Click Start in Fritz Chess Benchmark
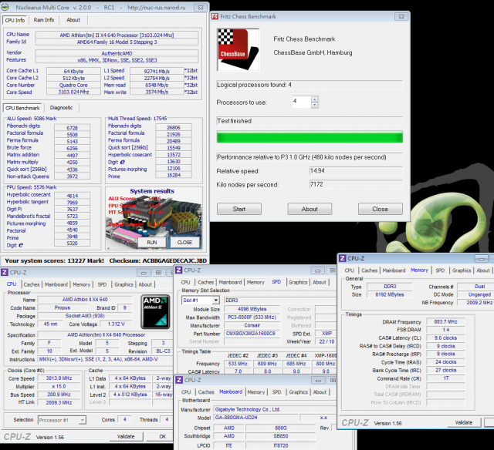Screen dimensions: 494x450 click(239, 209)
